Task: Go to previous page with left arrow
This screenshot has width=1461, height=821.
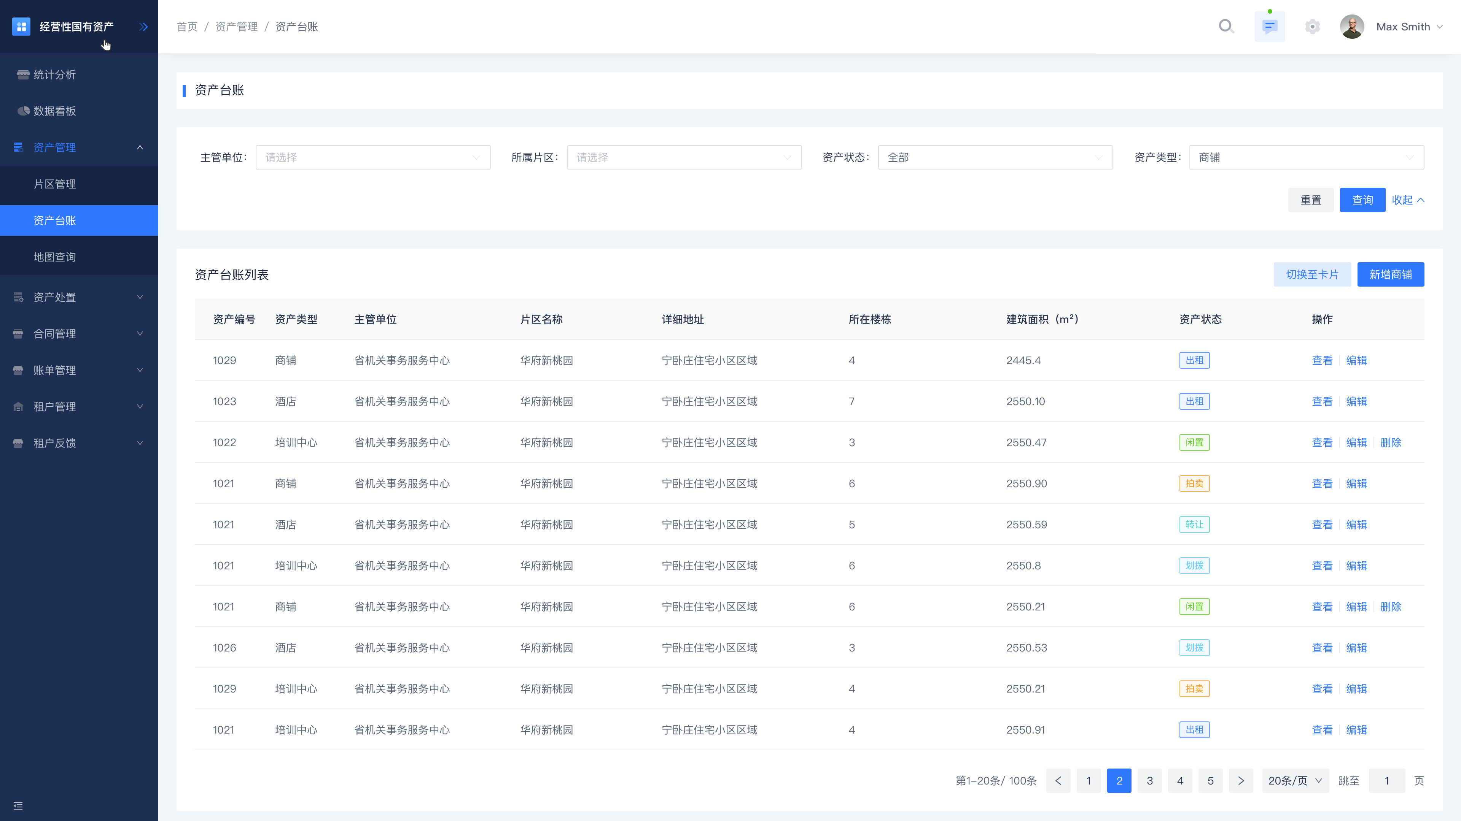Action: pos(1058,781)
